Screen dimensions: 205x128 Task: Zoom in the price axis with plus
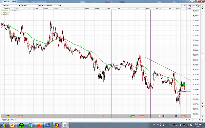pos(202,107)
